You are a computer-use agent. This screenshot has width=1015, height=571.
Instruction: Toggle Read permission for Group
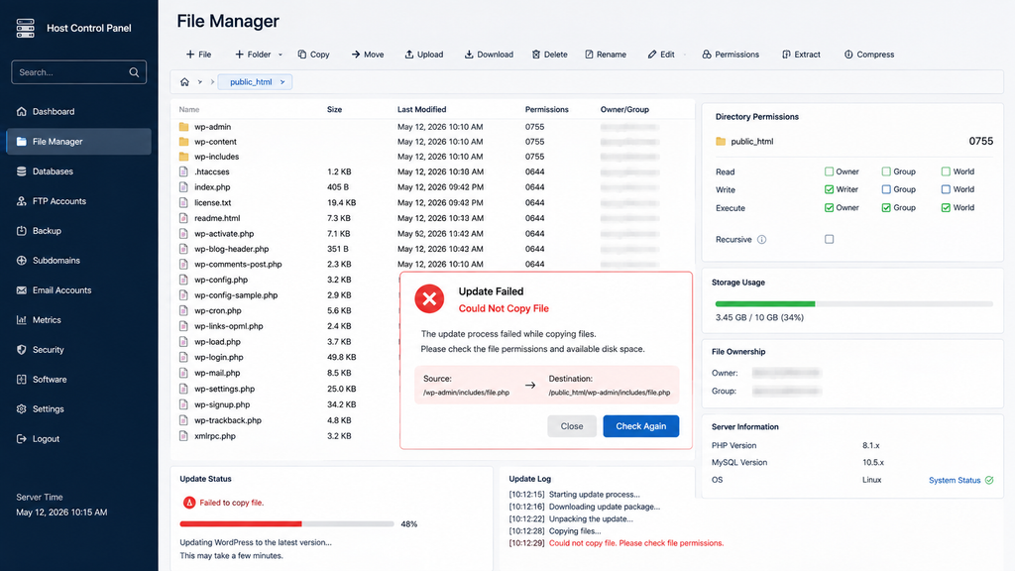point(886,171)
